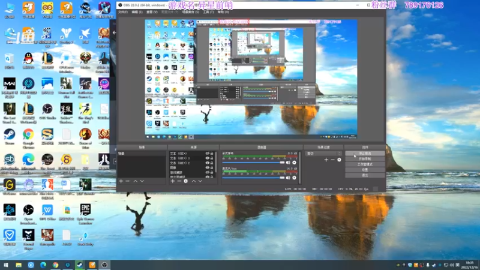Remove the selected source with the minus icon
Viewport: 480px width, 270px height.
(x=179, y=181)
